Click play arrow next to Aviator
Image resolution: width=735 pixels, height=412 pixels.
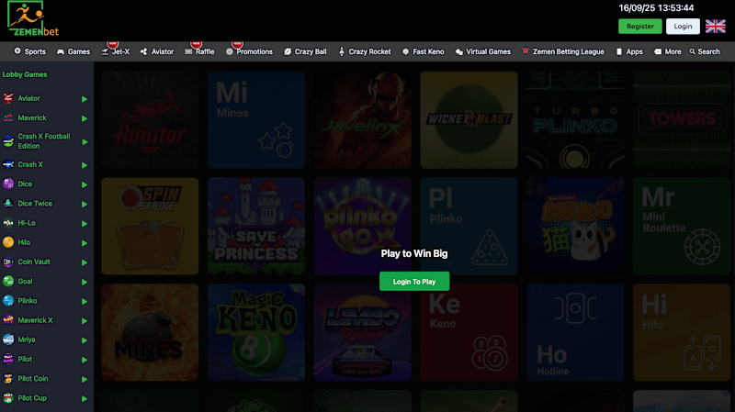85,99
